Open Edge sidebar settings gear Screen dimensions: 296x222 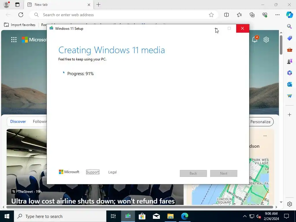(x=289, y=204)
